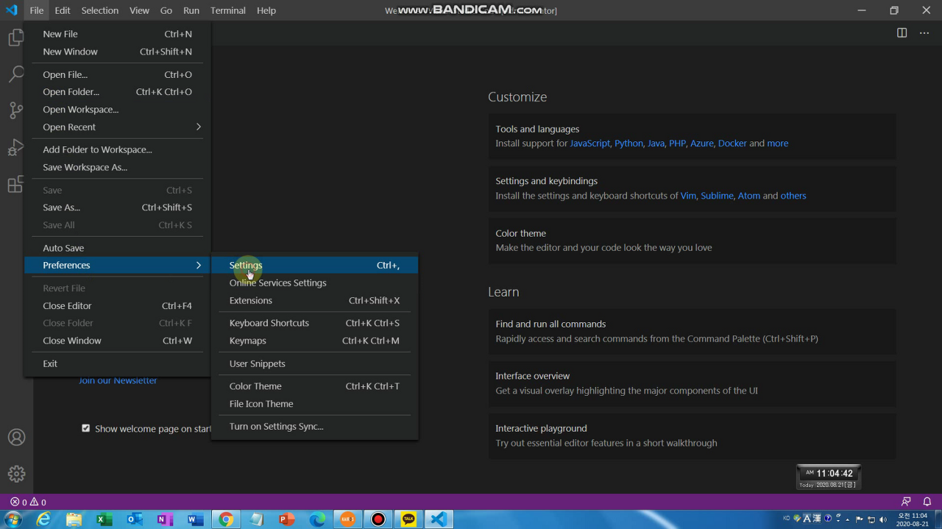Open Find and run all commands card
Viewport: 942px width, 529px height.
pyautogui.click(x=692, y=331)
